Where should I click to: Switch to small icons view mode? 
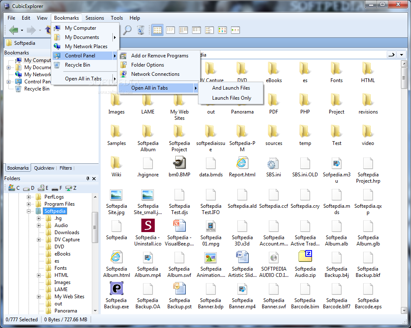pyautogui.click(x=170, y=30)
